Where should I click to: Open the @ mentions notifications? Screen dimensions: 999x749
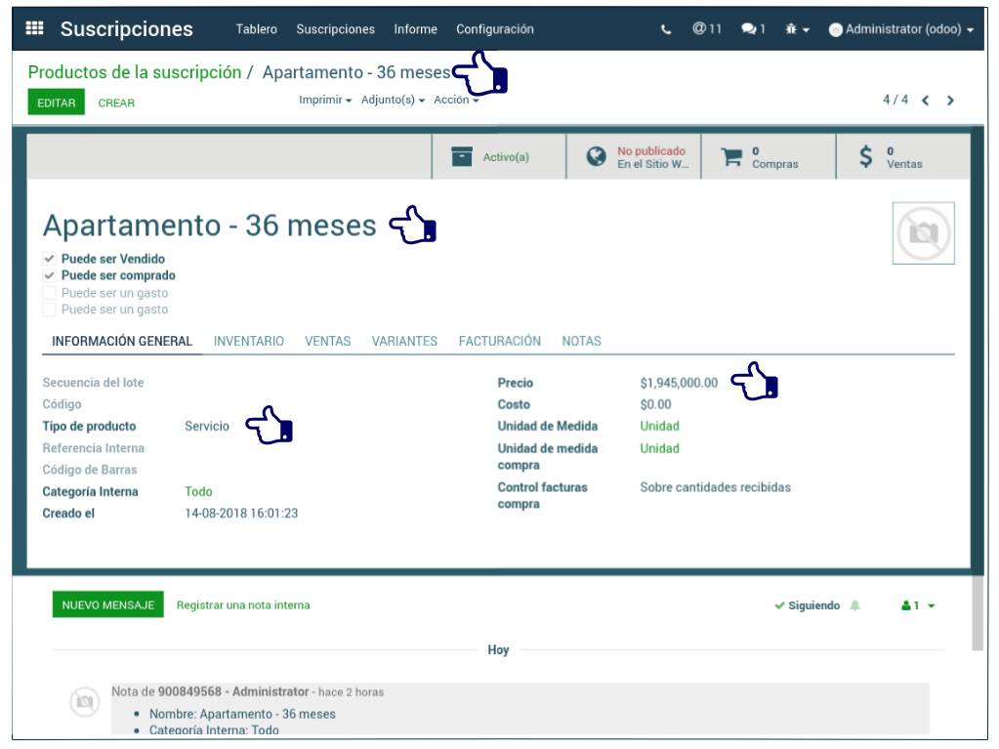[707, 29]
